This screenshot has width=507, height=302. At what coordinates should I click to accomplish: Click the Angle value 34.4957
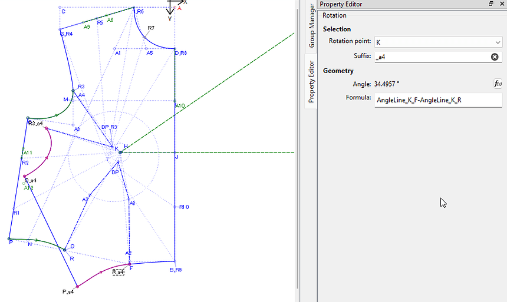[x=387, y=84]
